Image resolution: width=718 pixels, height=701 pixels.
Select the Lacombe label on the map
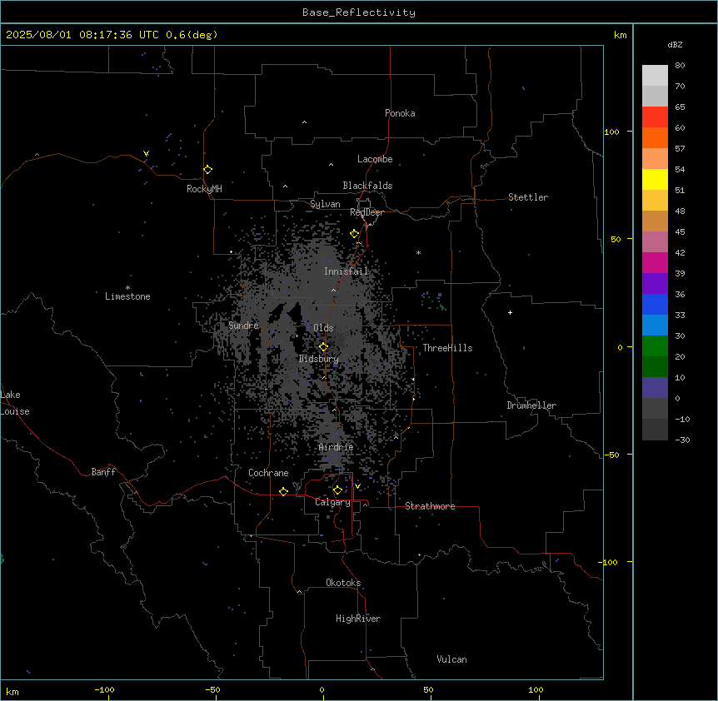(x=375, y=159)
